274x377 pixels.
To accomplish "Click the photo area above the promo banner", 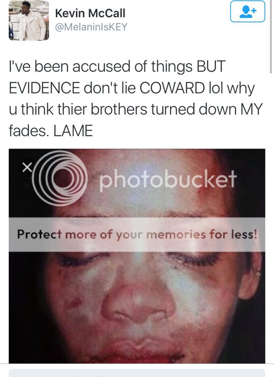I will (137, 183).
